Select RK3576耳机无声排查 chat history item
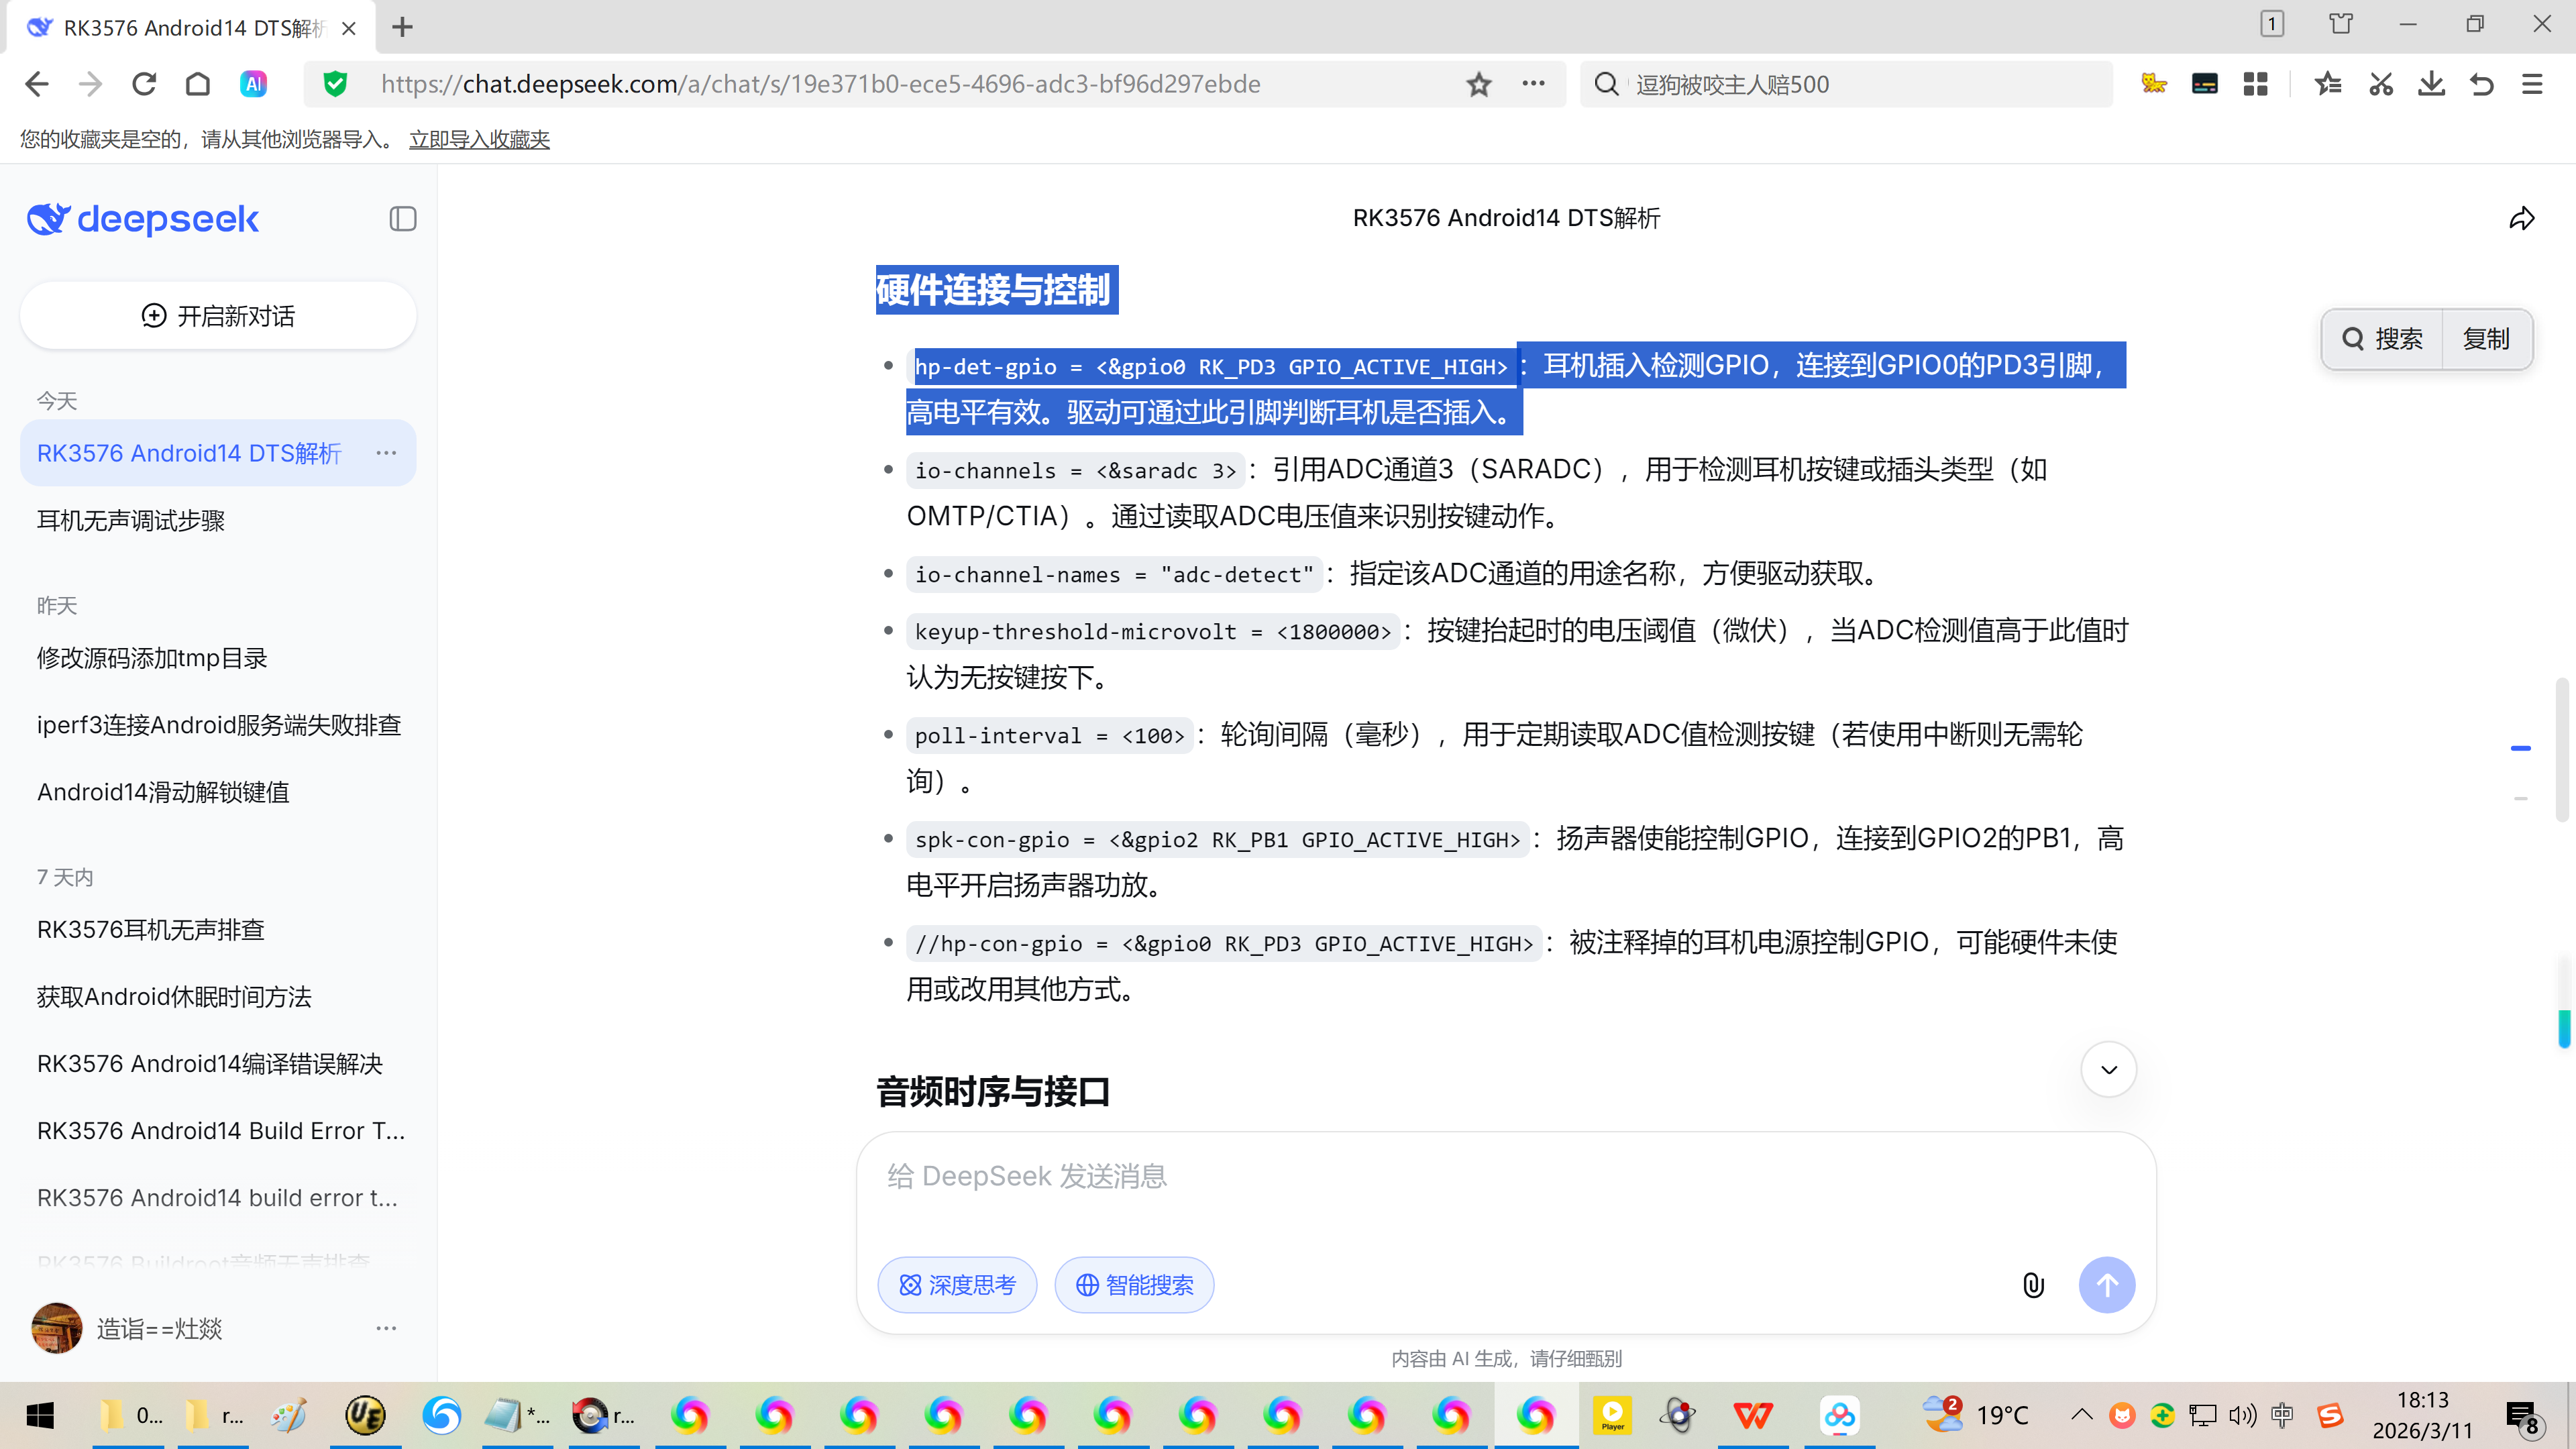 151,929
